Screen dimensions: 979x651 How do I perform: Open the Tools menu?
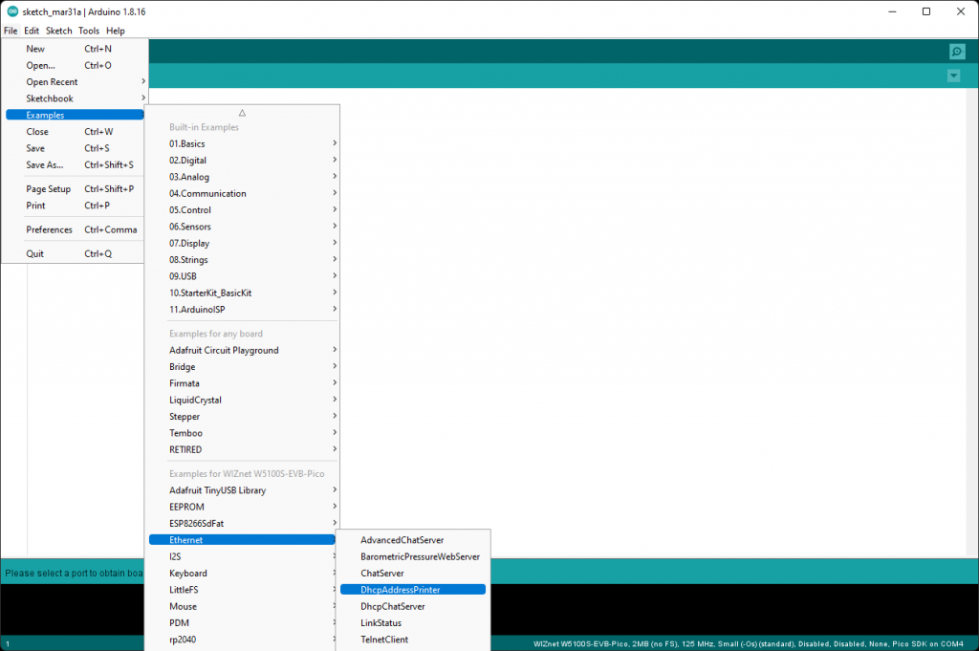[89, 31]
